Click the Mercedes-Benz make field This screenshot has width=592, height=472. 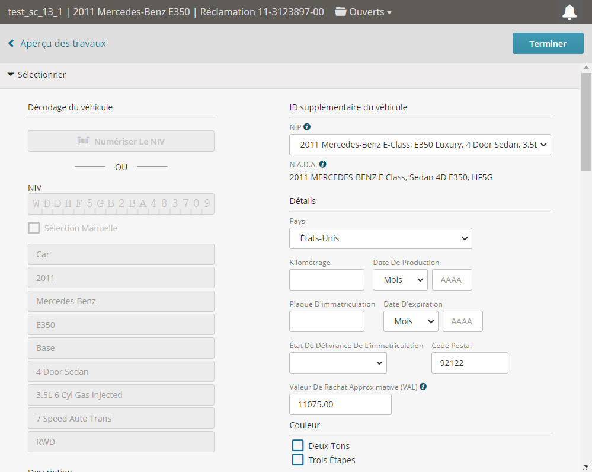[x=121, y=301]
